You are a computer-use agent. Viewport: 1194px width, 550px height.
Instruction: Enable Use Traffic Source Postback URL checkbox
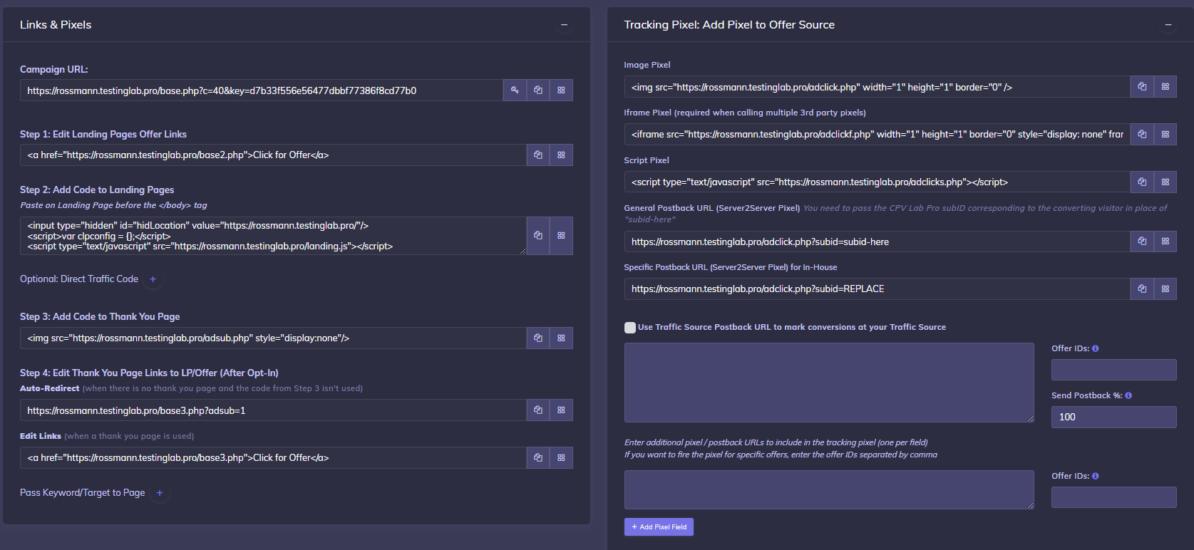coord(630,328)
